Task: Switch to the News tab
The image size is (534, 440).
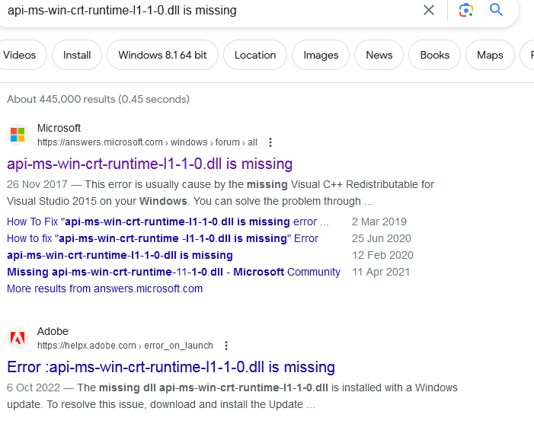Action: click(x=379, y=55)
